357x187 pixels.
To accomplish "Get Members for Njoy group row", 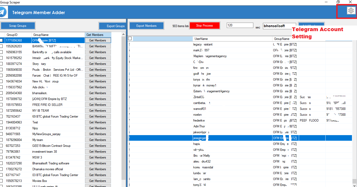I will coord(98,128).
